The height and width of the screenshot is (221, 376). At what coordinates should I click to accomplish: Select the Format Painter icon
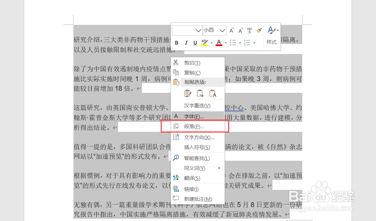pyautogui.click(x=259, y=30)
